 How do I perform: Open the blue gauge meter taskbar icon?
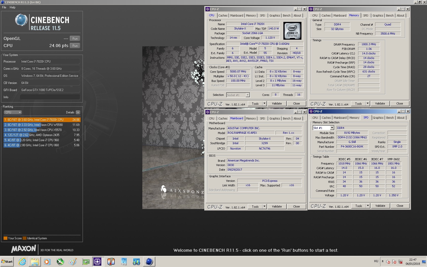tap(124, 261)
